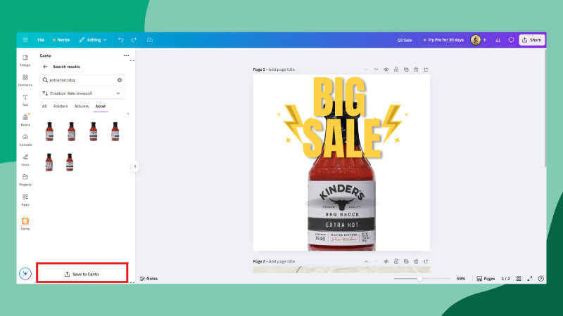Share the design

(532, 40)
